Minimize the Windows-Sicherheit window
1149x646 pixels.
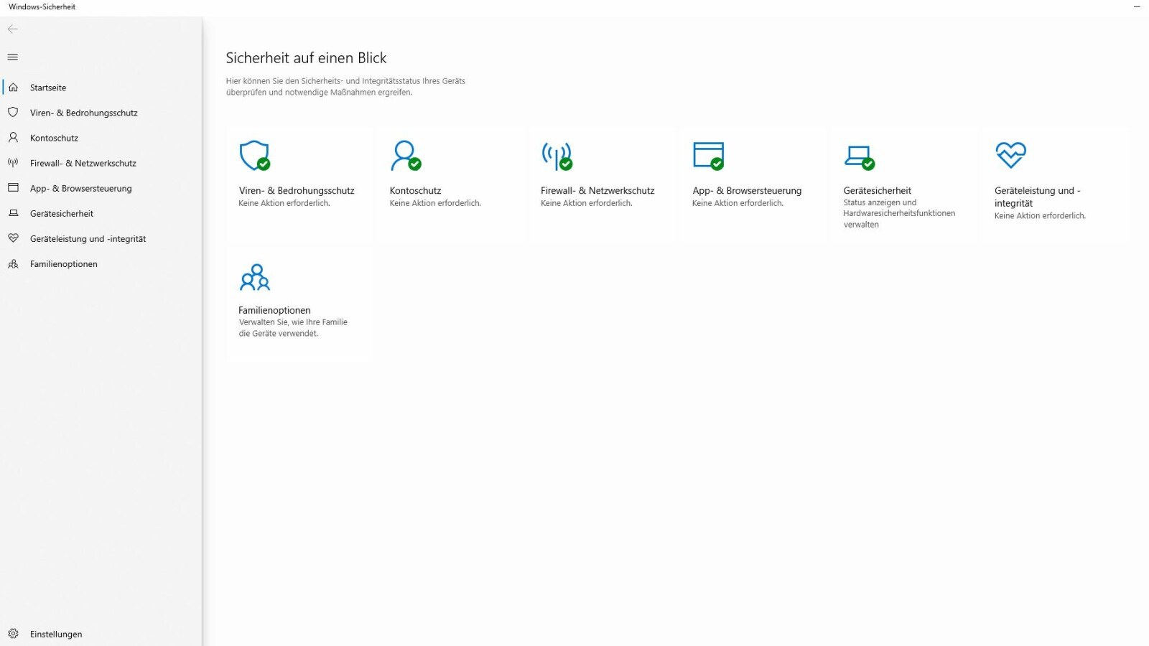pyautogui.click(x=1137, y=6)
